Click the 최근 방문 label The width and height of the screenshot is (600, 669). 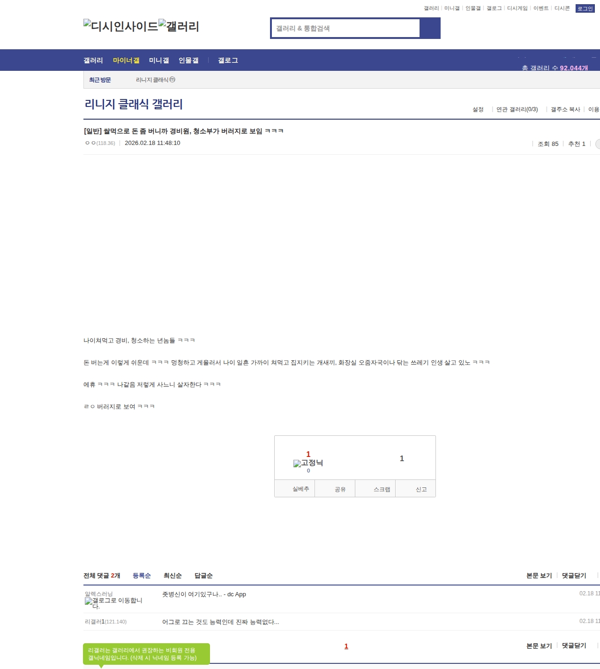(x=100, y=80)
